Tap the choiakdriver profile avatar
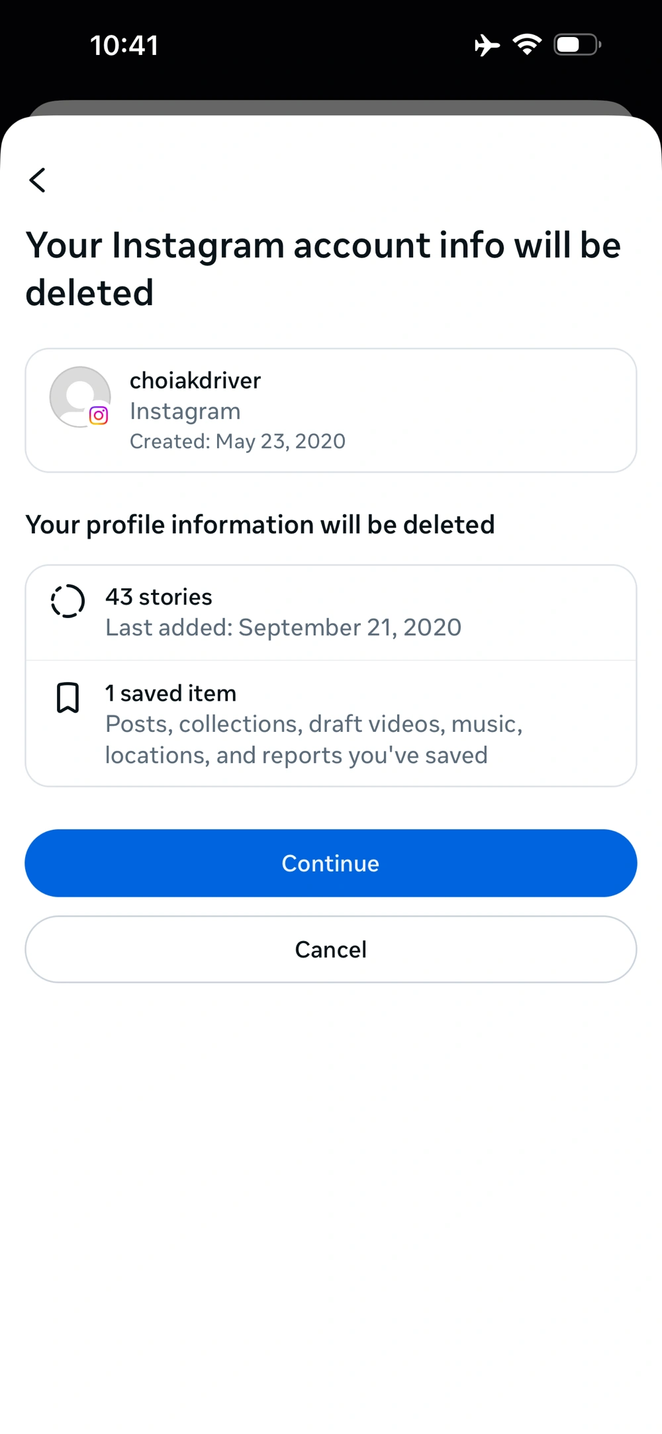This screenshot has width=662, height=1434. coord(79,395)
